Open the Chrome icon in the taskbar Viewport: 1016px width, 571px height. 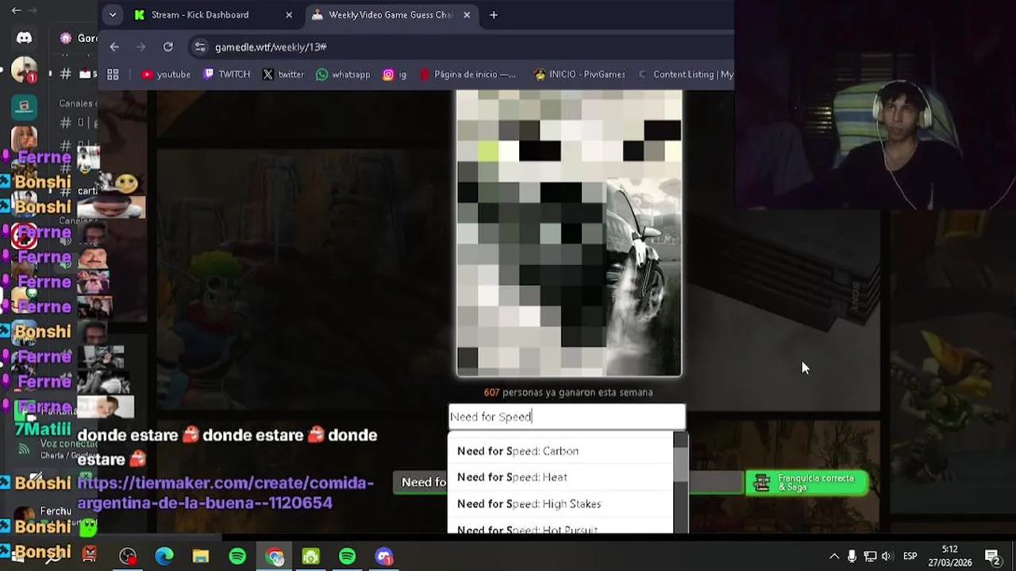tap(275, 557)
